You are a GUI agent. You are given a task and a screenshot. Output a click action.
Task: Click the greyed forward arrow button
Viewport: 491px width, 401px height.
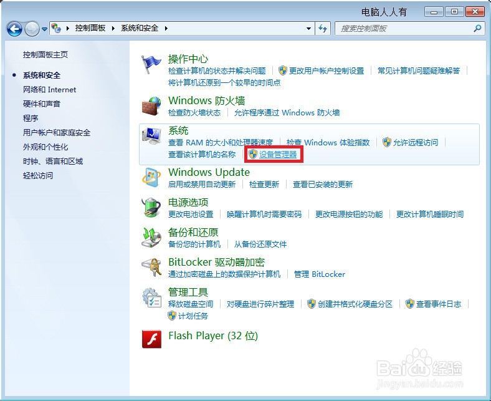(x=32, y=29)
